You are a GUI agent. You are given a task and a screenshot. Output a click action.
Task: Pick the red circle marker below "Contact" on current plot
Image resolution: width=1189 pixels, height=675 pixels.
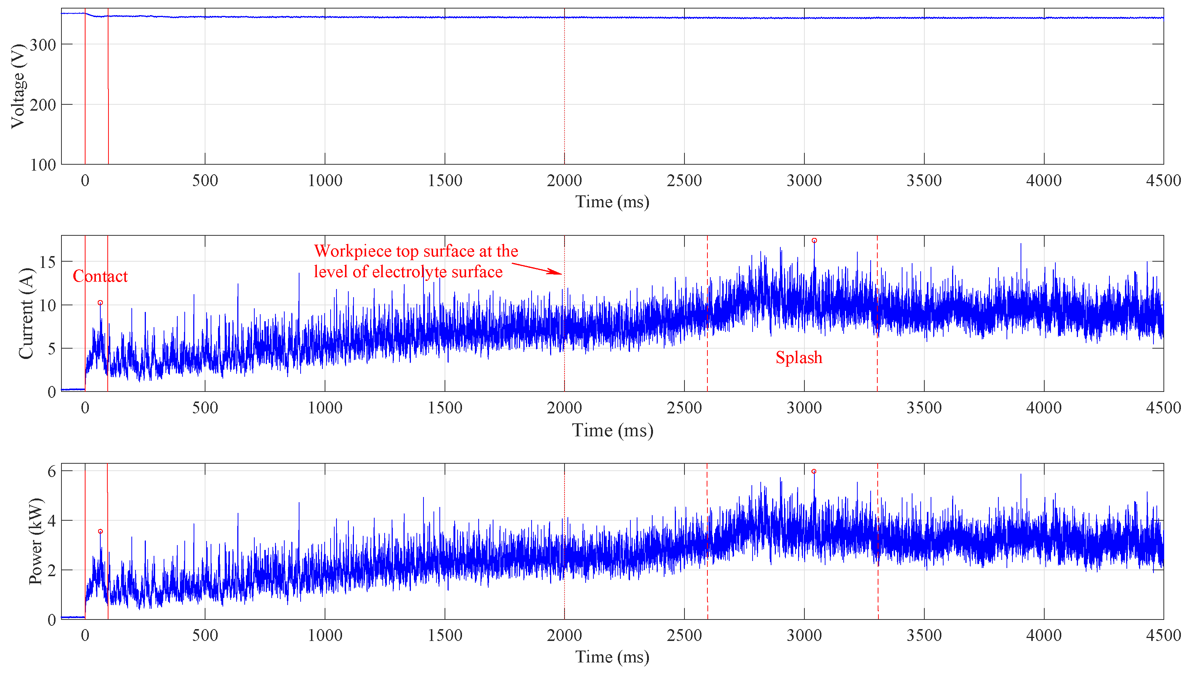tap(100, 303)
